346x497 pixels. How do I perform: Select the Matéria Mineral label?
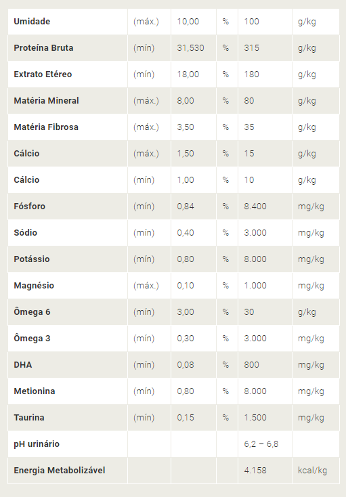tap(46, 101)
